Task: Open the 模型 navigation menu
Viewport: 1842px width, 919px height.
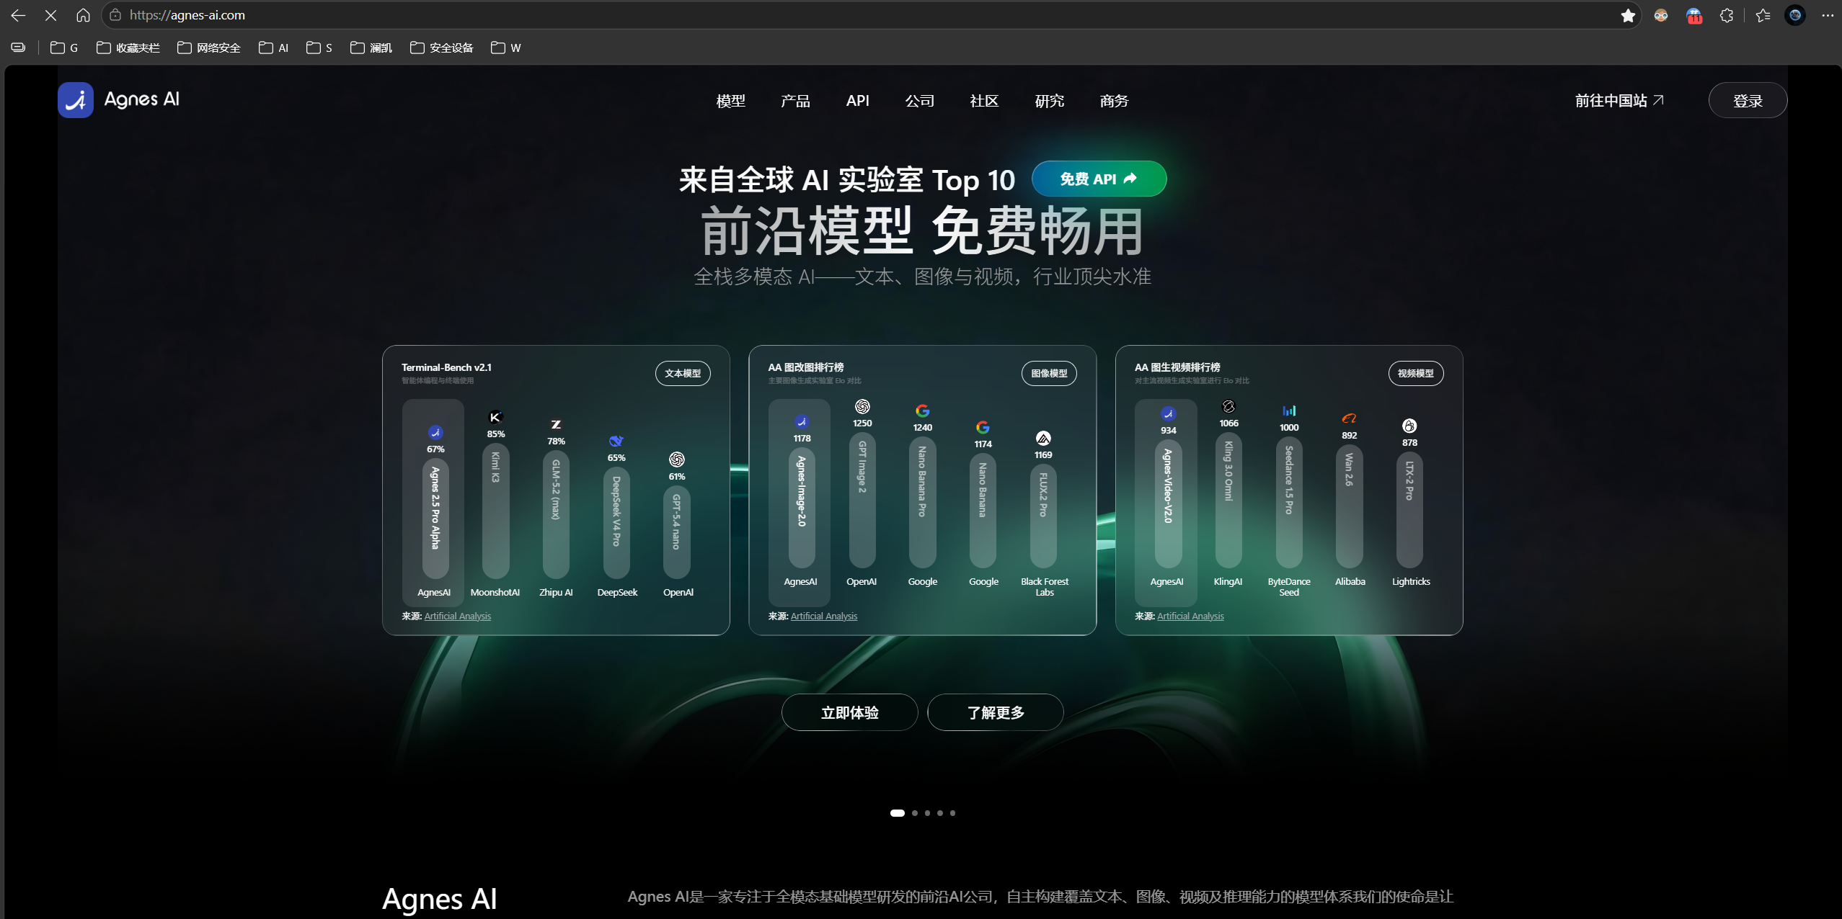Action: tap(730, 101)
